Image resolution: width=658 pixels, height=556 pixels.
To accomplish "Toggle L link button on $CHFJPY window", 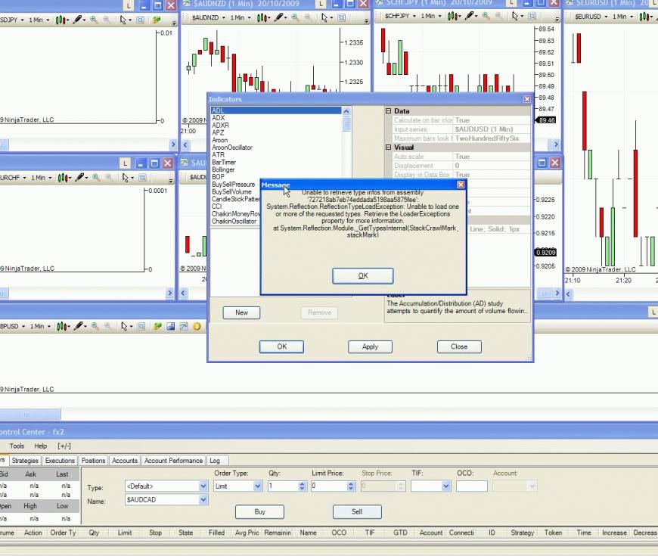I will (511, 3).
